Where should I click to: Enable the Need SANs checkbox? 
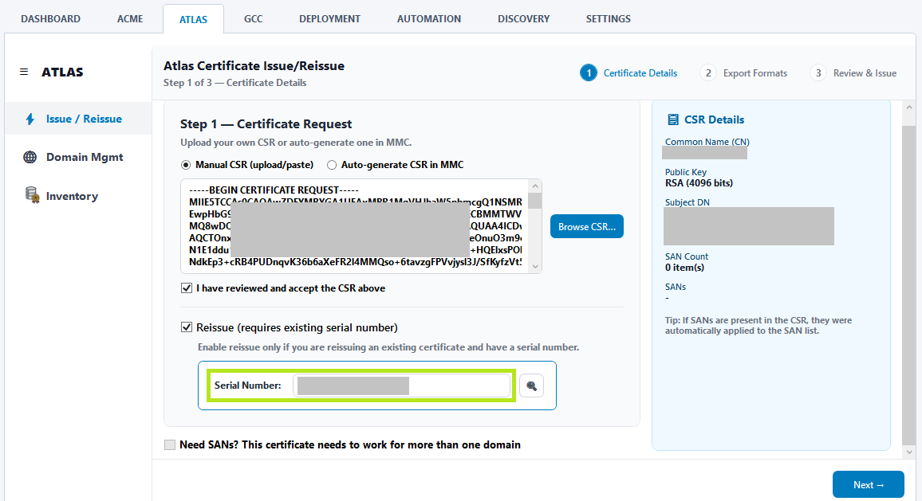170,444
